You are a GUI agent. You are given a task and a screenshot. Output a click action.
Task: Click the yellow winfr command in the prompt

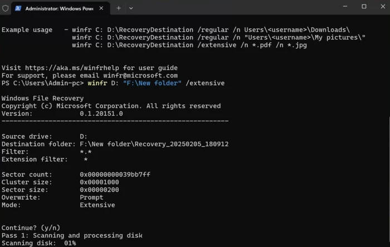(97, 83)
